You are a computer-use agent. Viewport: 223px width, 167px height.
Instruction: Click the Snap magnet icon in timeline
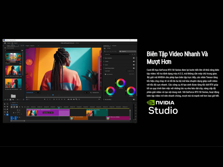[14, 107]
